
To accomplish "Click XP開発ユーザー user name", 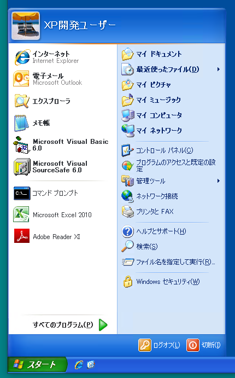I will [79, 25].
